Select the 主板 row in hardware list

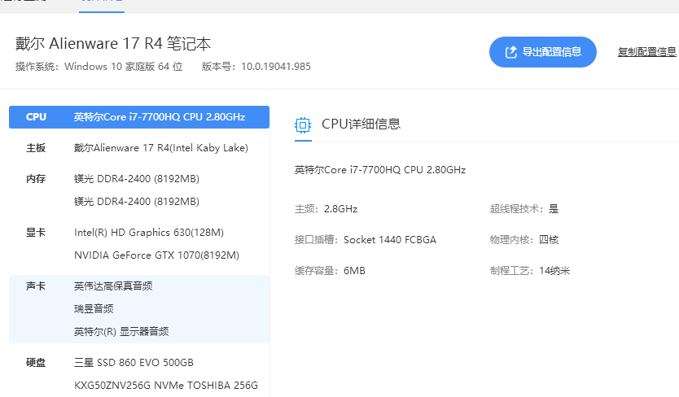tap(139, 147)
